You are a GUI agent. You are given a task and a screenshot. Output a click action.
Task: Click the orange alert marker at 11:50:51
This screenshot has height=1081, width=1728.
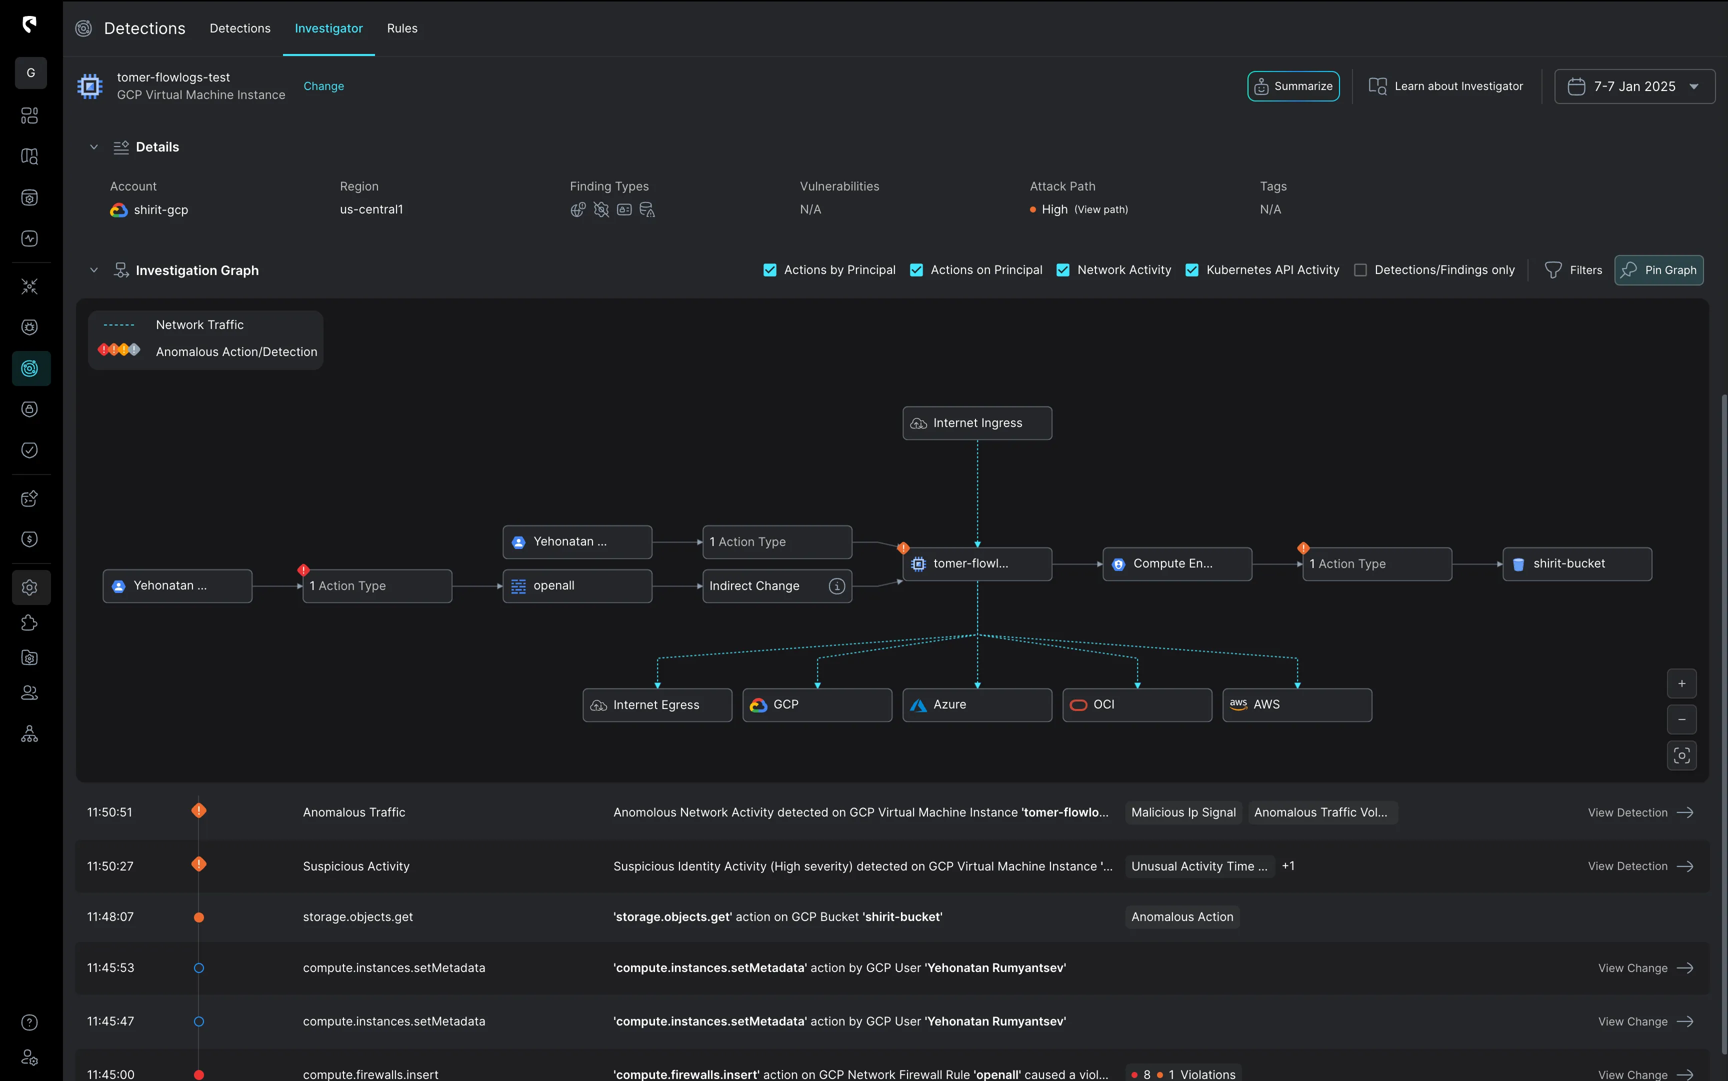(199, 811)
